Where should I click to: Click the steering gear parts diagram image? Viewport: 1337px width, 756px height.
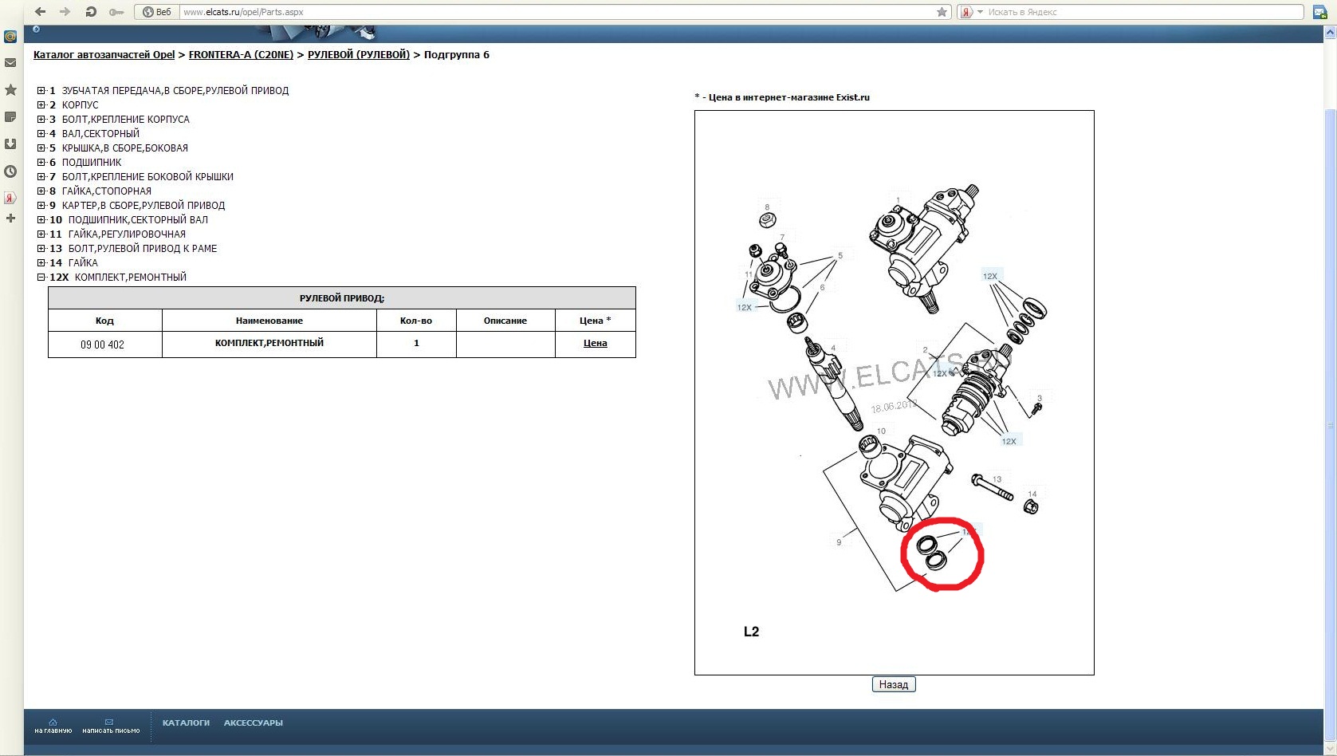(895, 392)
